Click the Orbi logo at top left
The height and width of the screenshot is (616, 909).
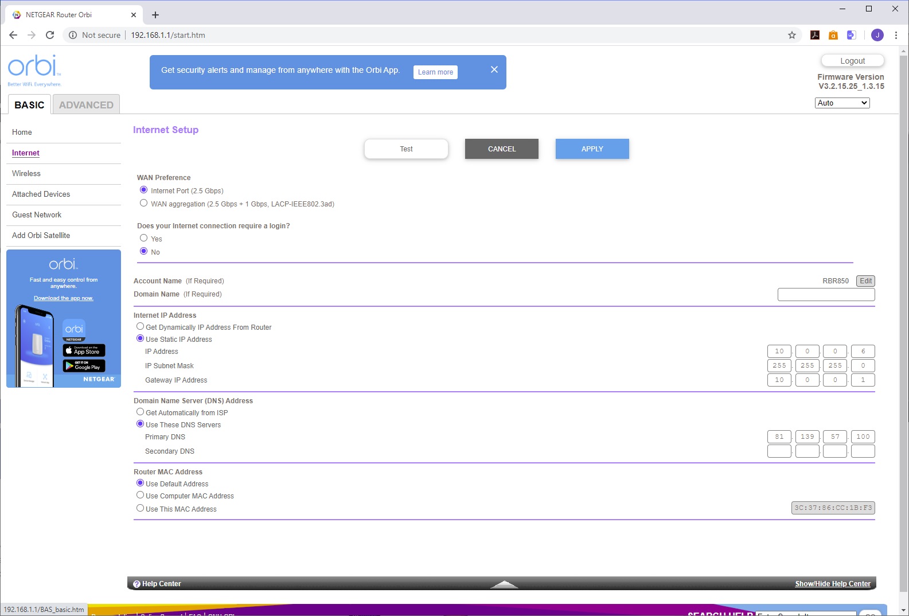tap(34, 71)
